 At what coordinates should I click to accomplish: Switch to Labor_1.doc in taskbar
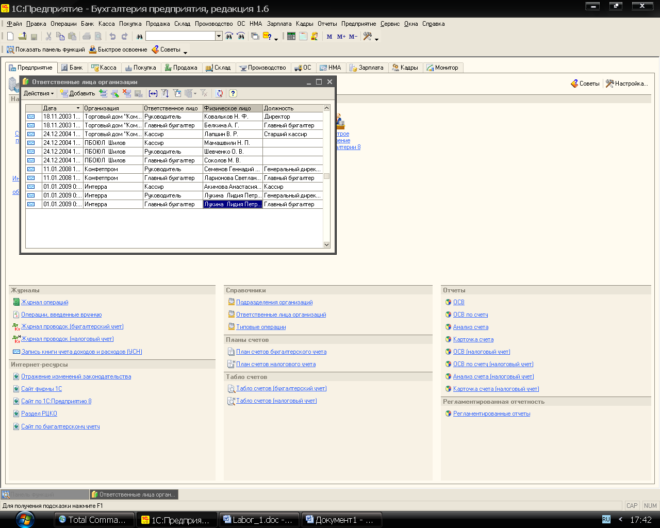260,520
